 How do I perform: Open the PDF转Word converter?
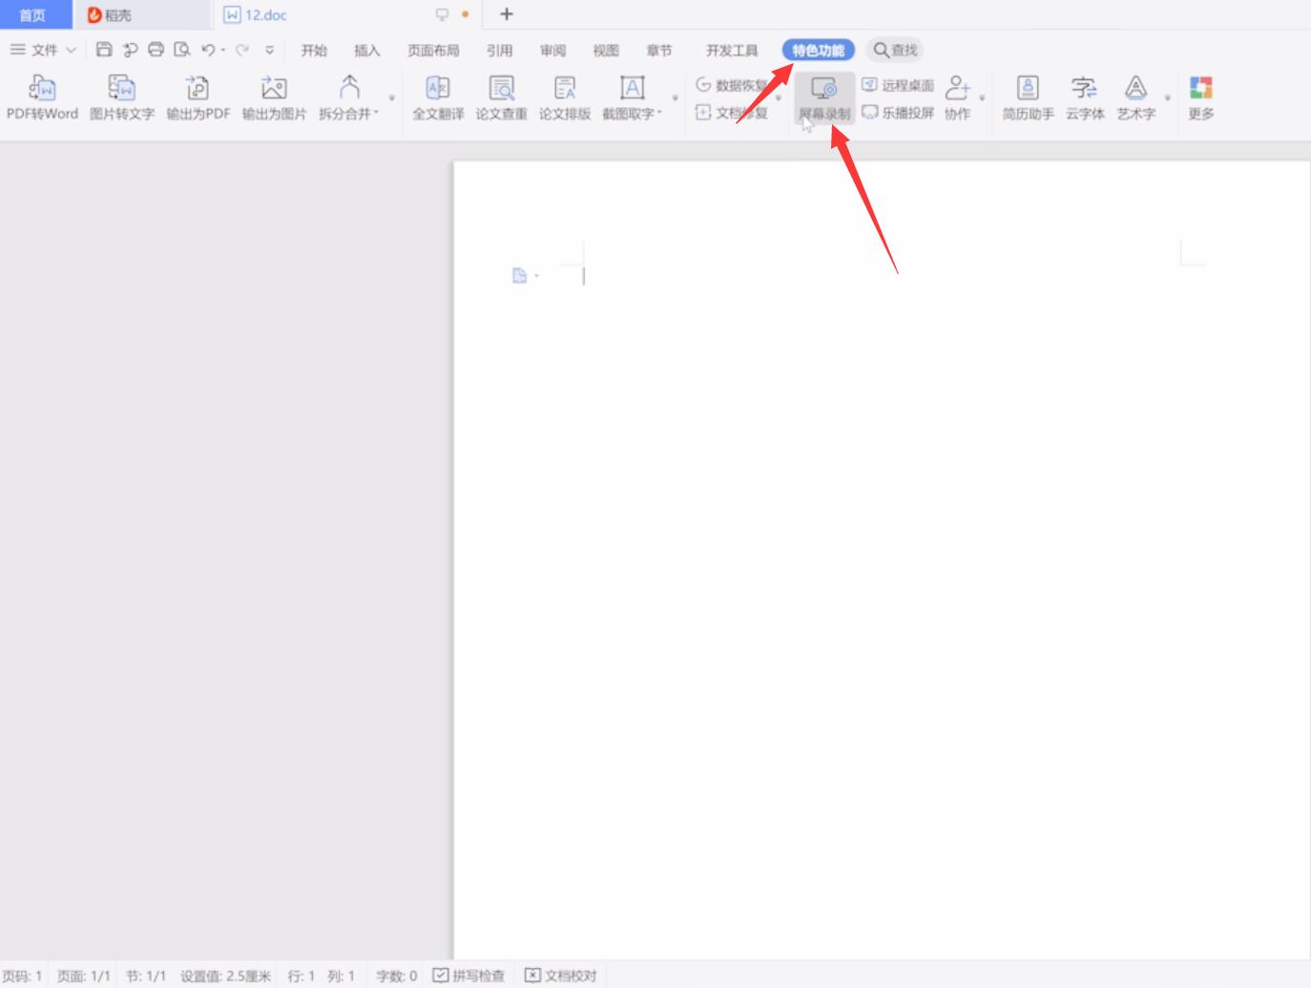[x=42, y=98]
